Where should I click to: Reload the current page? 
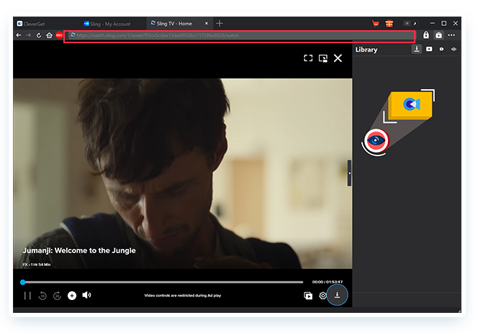39,35
